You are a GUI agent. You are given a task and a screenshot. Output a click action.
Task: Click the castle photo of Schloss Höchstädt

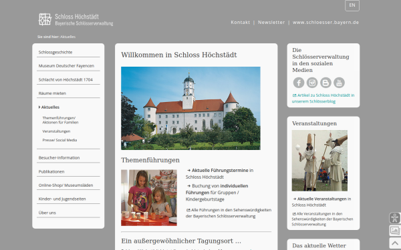190,108
